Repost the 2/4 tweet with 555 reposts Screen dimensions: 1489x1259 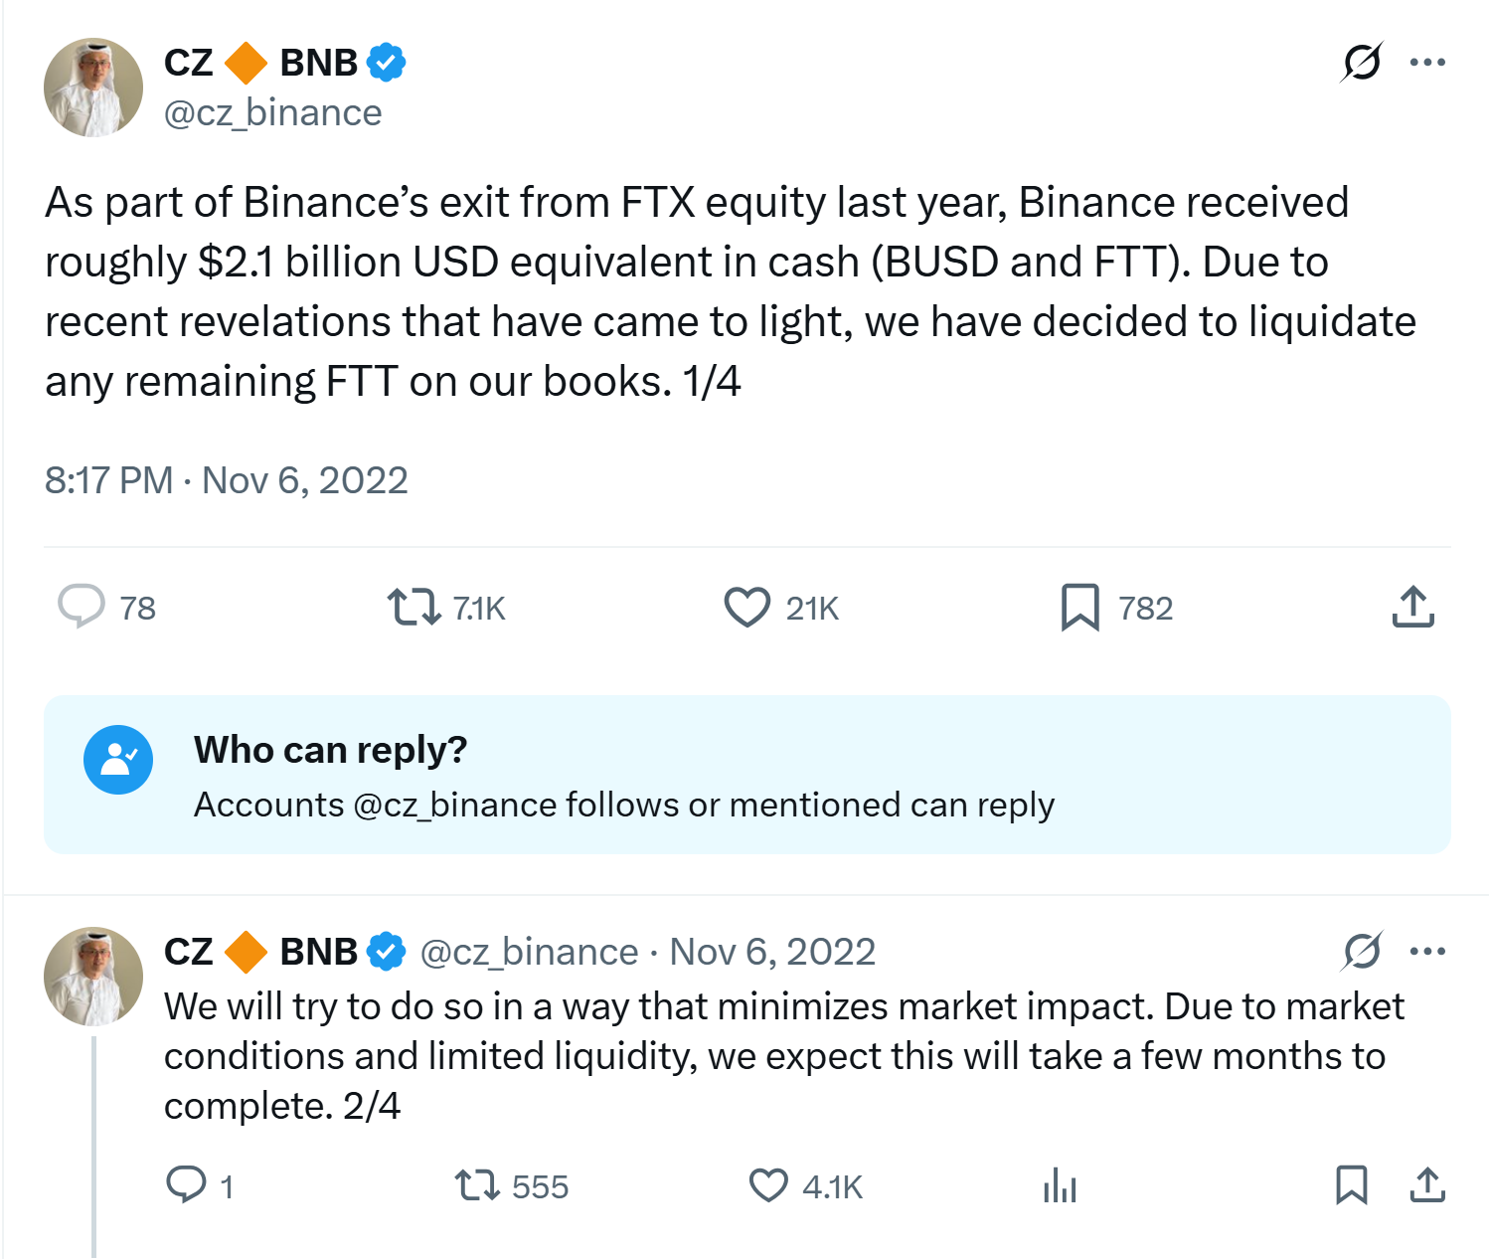click(477, 1185)
